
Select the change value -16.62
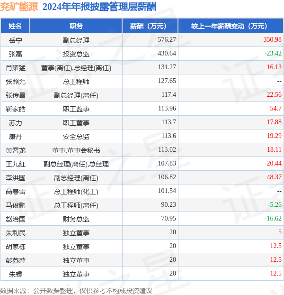[273, 218]
